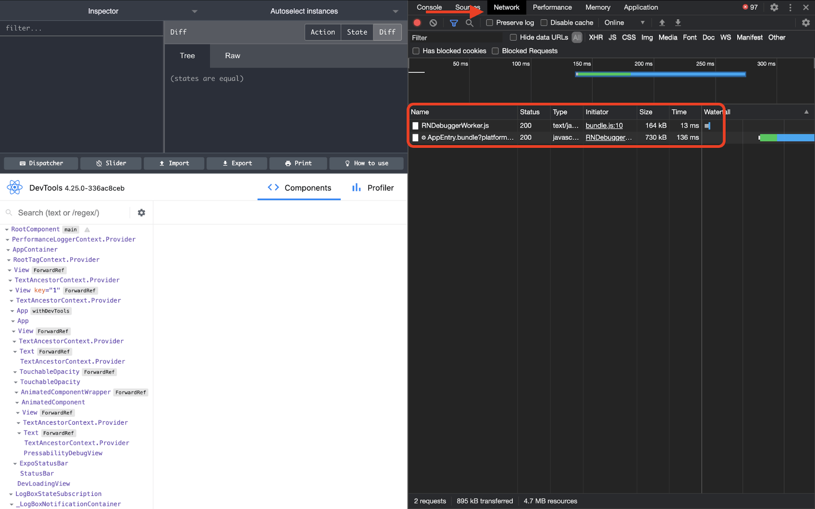Image resolution: width=815 pixels, height=509 pixels.
Task: Check Has blocked cookies filter
Action: point(416,51)
